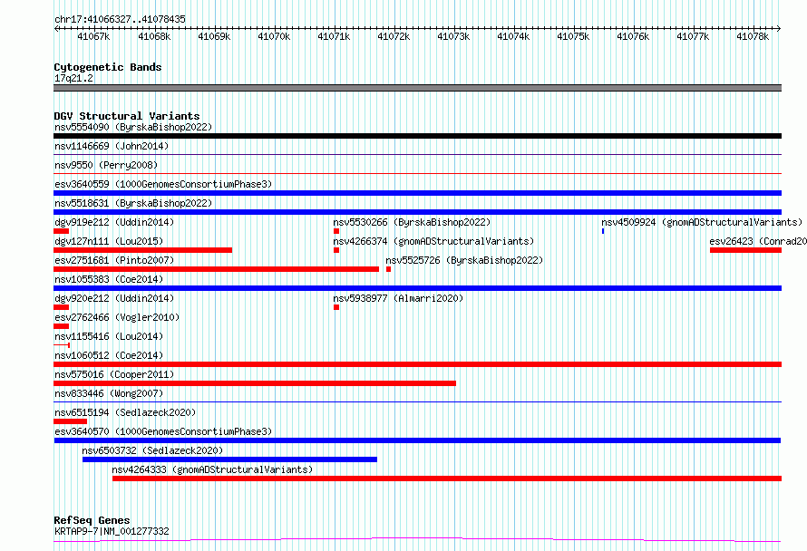
Task: Select the red esv26423 variant bar
Action: 745,250
